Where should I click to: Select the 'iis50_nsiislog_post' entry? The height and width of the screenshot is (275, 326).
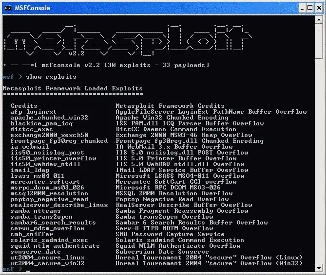(47, 153)
